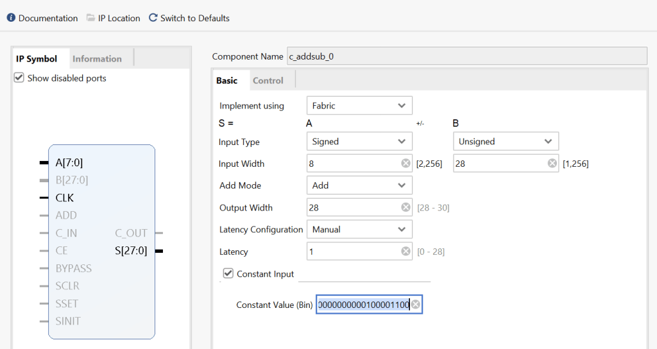
Task: Select the IP Symbol tab
Action: (x=37, y=58)
